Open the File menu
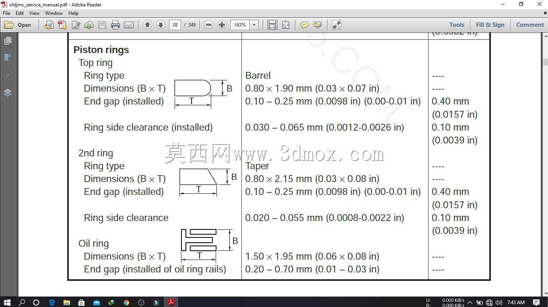The height and width of the screenshot is (307, 548). pyautogui.click(x=6, y=13)
